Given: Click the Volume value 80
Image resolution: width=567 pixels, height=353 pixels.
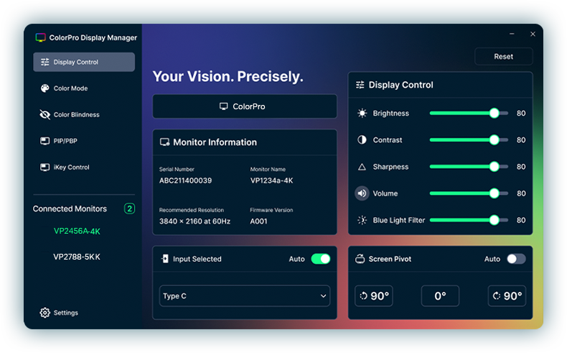Looking at the screenshot, I should point(521,193).
